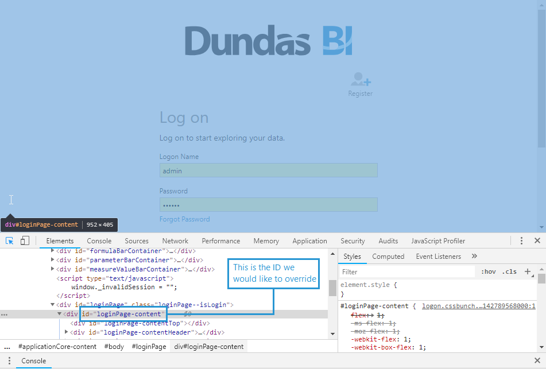Click the Logon Name text field

click(x=268, y=170)
